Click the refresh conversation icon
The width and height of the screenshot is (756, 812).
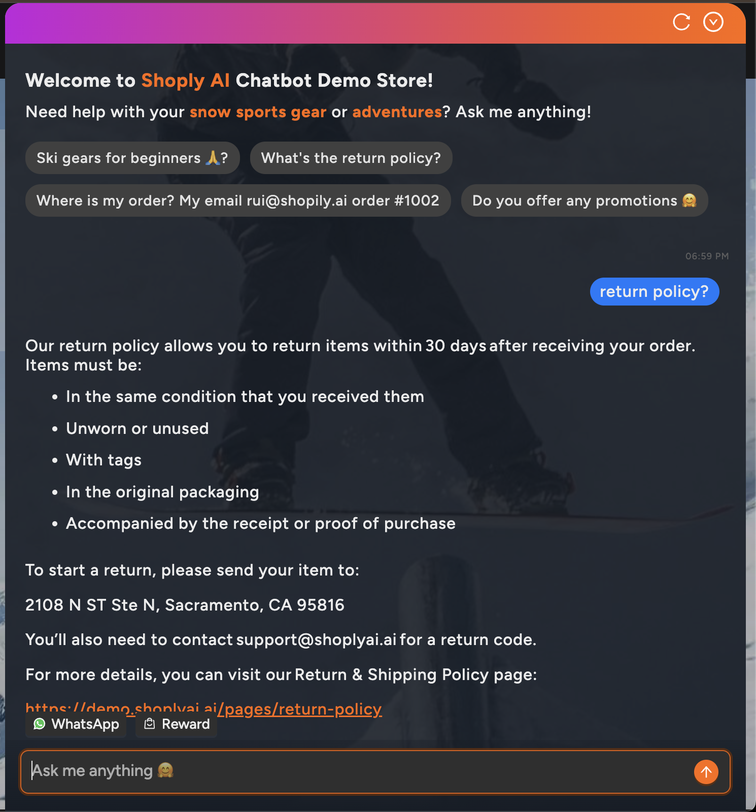681,22
